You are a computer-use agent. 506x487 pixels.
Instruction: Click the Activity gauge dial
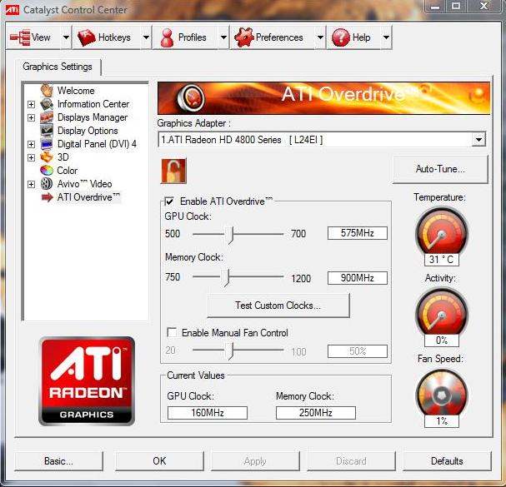tap(441, 312)
